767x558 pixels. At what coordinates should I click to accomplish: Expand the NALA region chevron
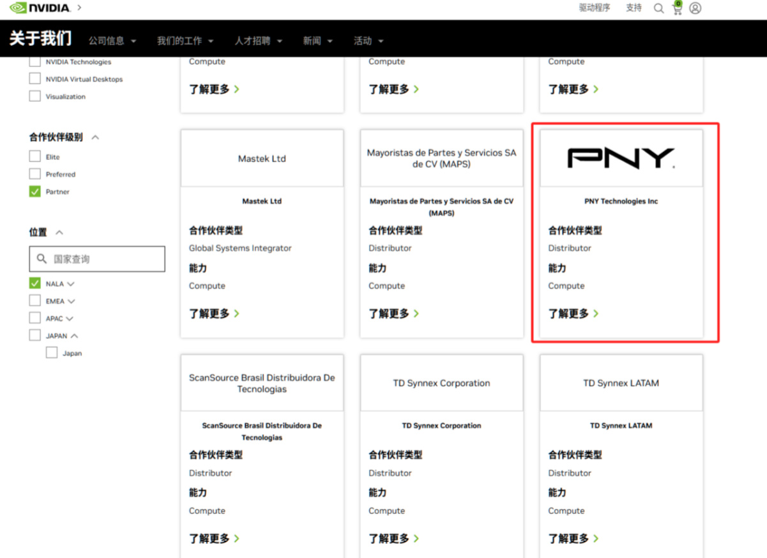70,283
